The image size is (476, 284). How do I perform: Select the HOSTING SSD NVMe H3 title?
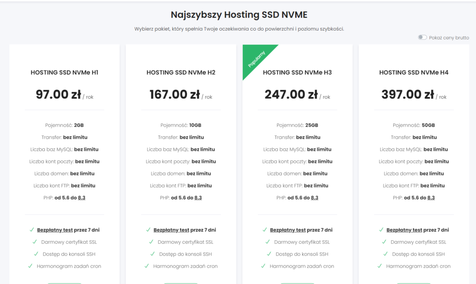[x=297, y=72]
